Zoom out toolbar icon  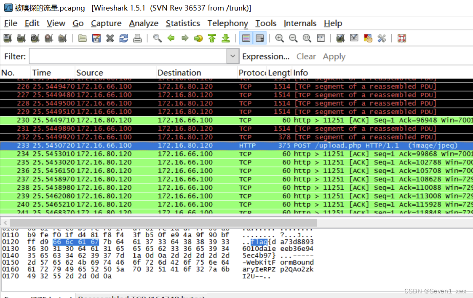click(293, 38)
